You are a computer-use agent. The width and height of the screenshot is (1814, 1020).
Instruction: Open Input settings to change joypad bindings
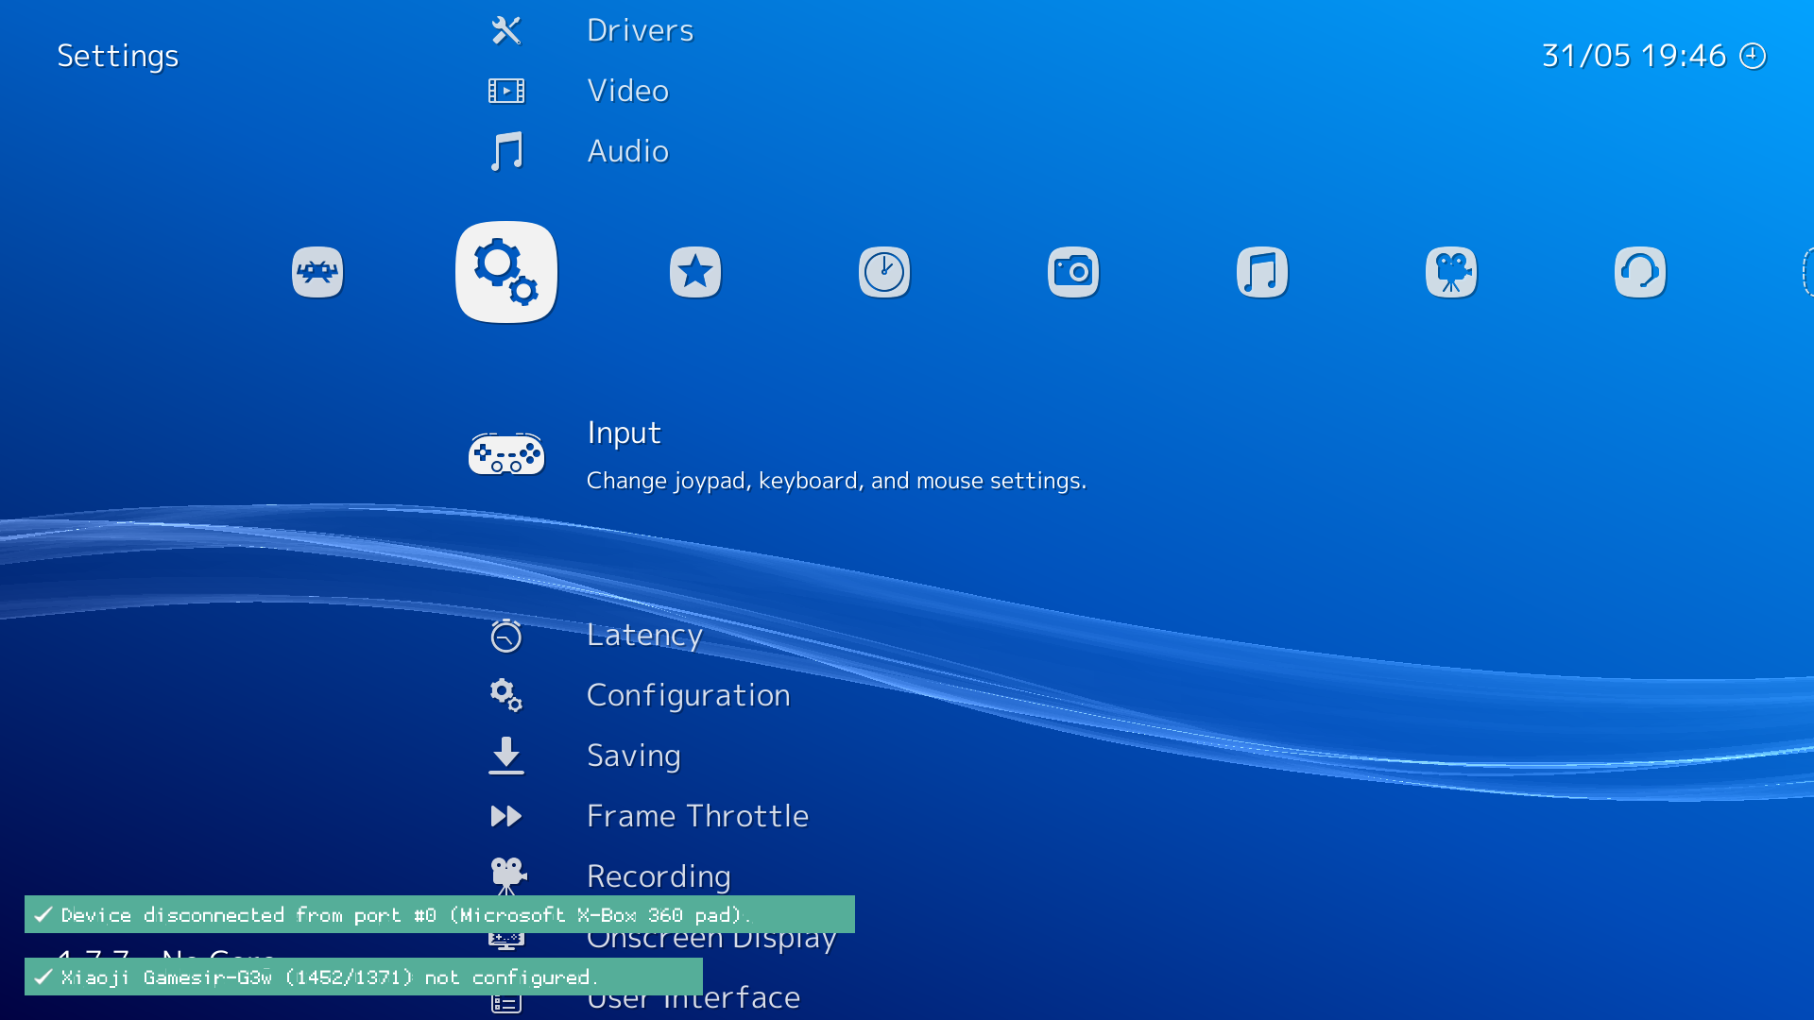624,433
